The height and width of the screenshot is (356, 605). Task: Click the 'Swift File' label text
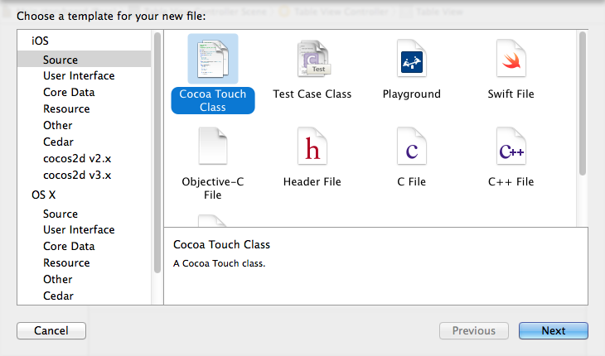[x=511, y=94]
